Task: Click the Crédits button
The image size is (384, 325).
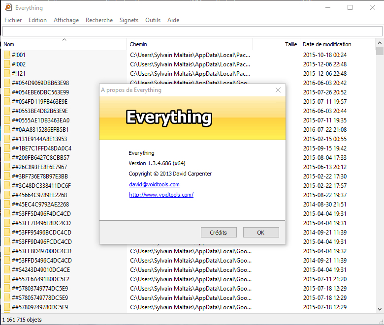Action: point(219,232)
